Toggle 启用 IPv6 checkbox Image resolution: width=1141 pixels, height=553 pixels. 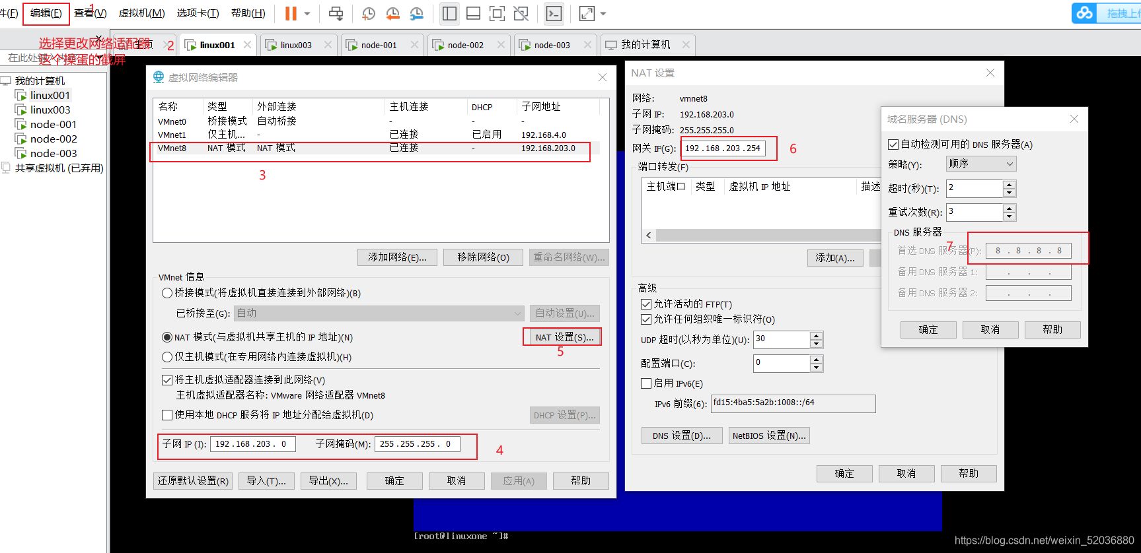click(x=646, y=383)
